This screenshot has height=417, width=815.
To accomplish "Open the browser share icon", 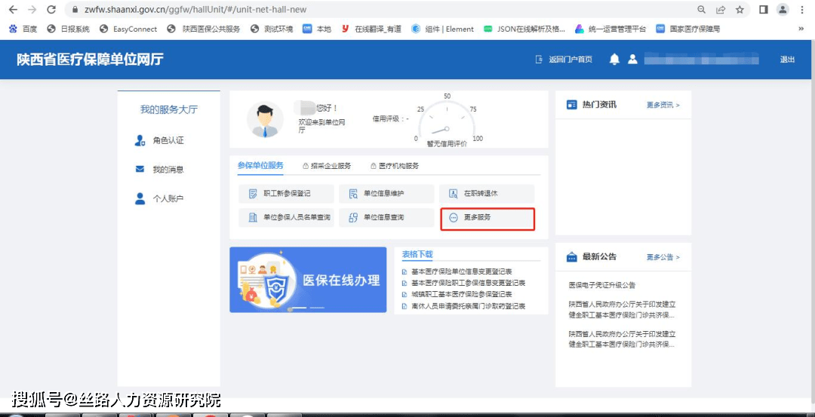I will [721, 9].
